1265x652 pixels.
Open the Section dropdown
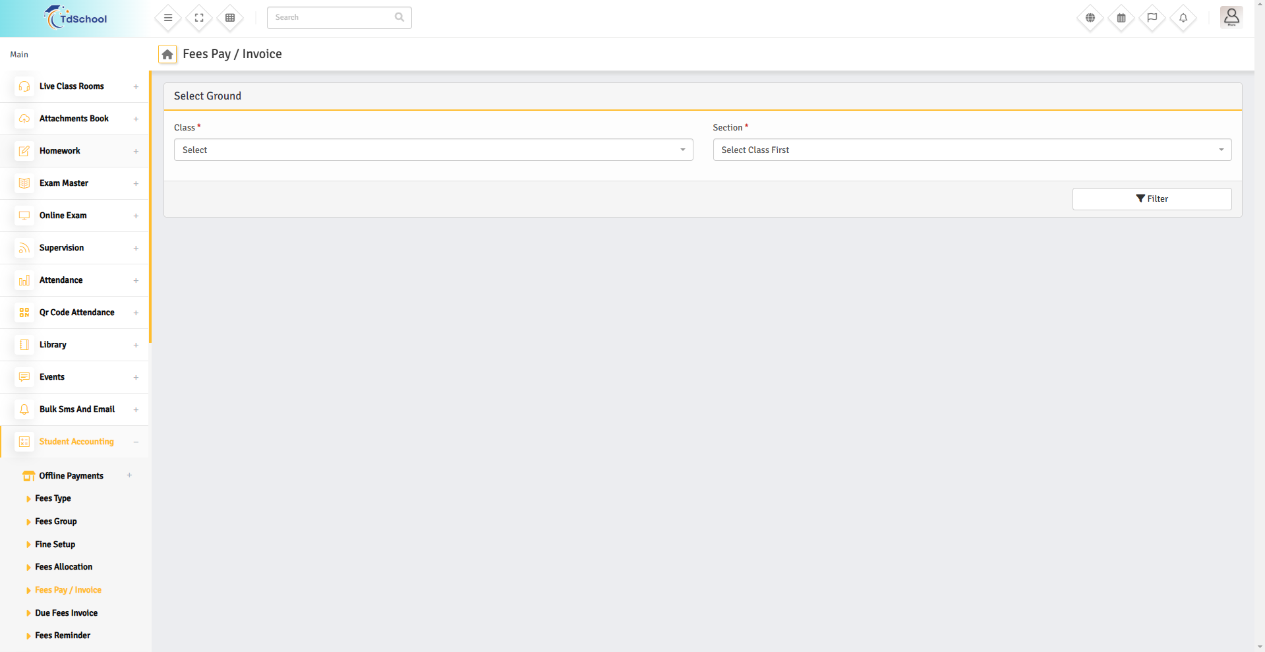[972, 150]
